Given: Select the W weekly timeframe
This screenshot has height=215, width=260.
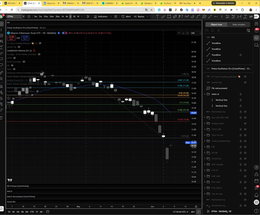Looking at the screenshot, I should pos(78,17).
